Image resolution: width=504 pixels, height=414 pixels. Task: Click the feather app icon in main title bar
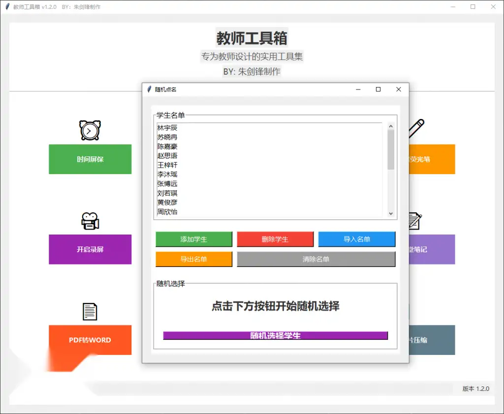coord(8,7)
